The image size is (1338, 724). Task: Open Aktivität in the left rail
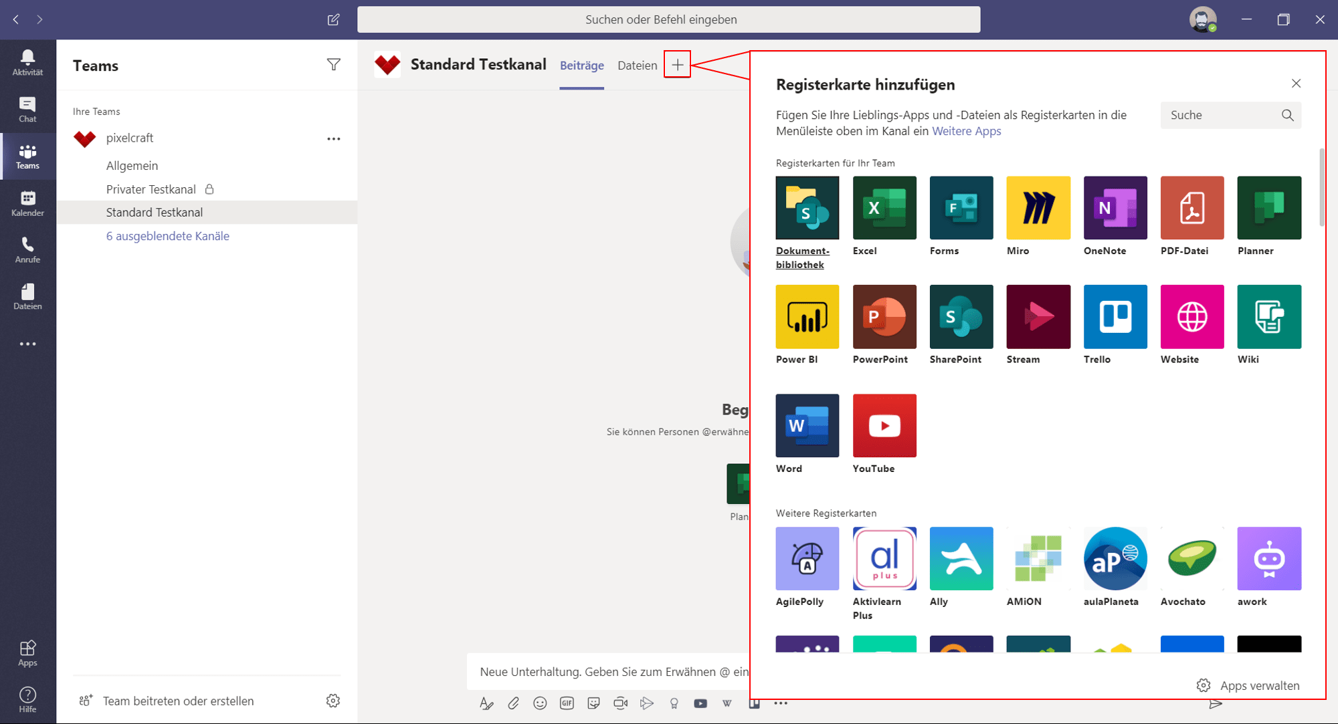click(27, 63)
